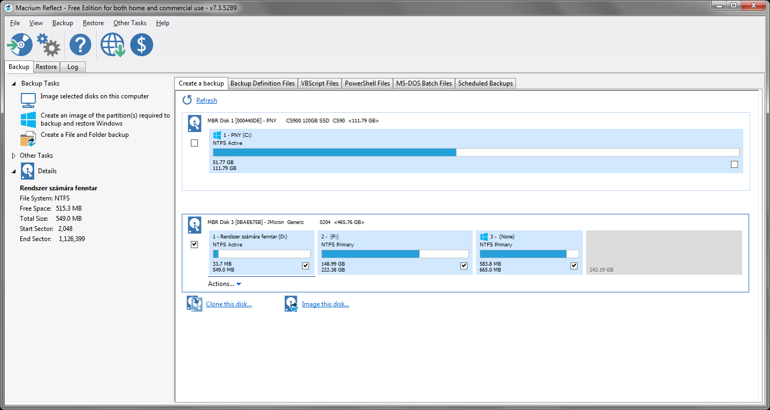Select the Create a backup tab
The image size is (770, 410).
201,83
